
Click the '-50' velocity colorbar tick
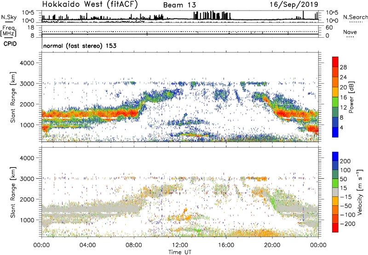[x=346, y=206]
